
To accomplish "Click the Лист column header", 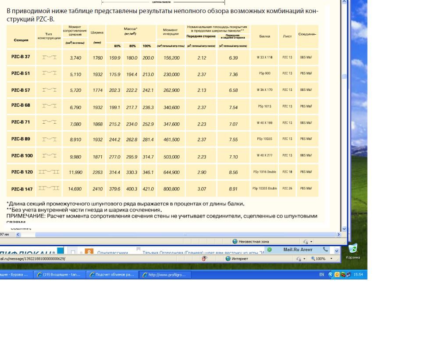I will pyautogui.click(x=287, y=36).
